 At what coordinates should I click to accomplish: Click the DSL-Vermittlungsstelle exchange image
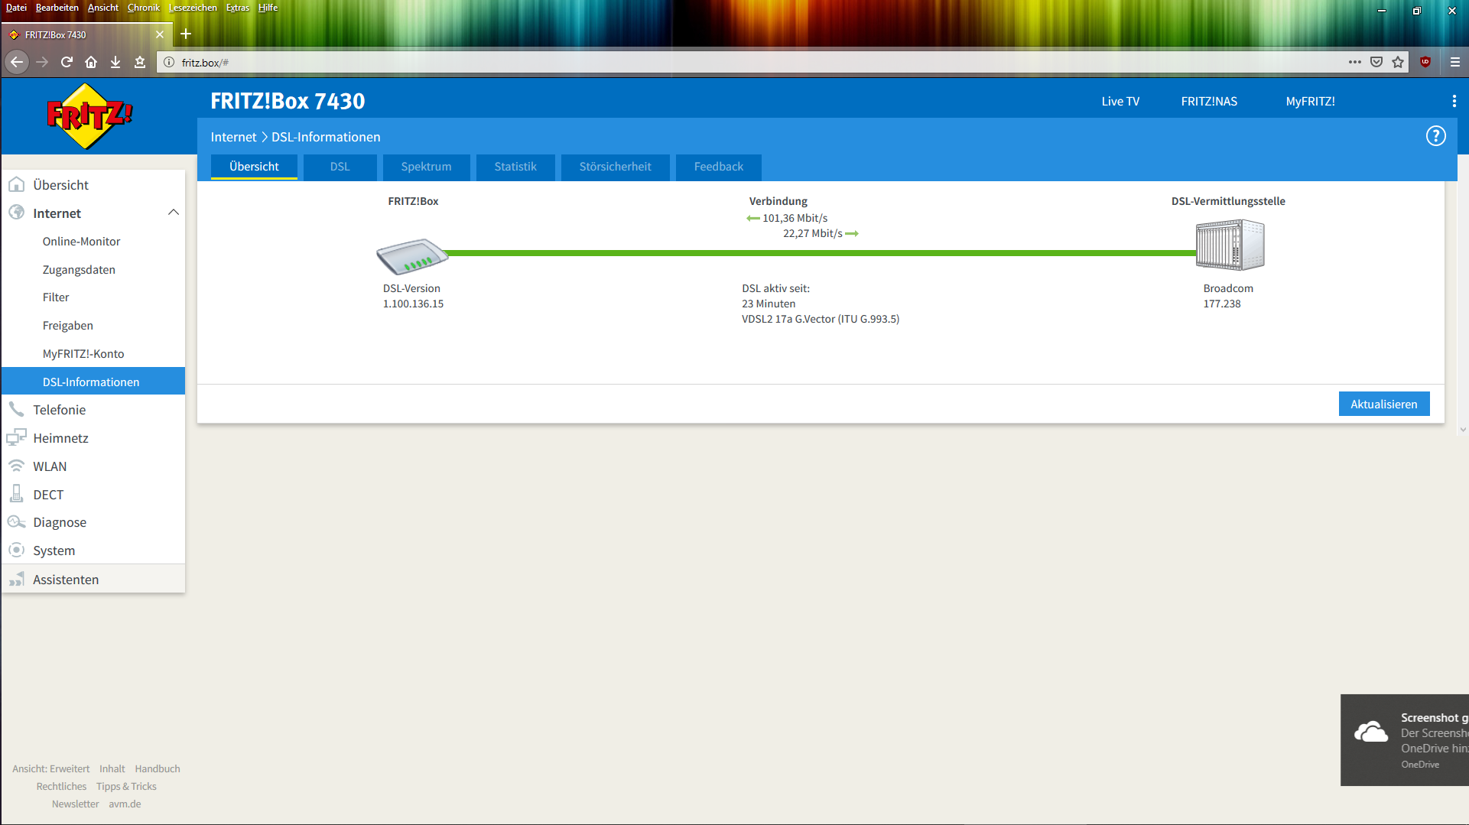1230,245
